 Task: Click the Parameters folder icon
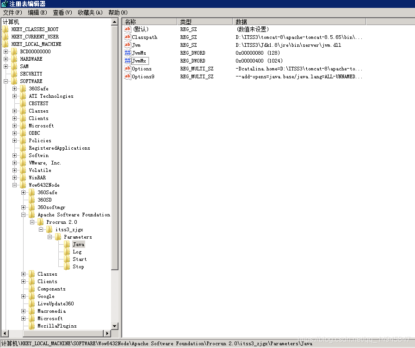[x=58, y=237]
